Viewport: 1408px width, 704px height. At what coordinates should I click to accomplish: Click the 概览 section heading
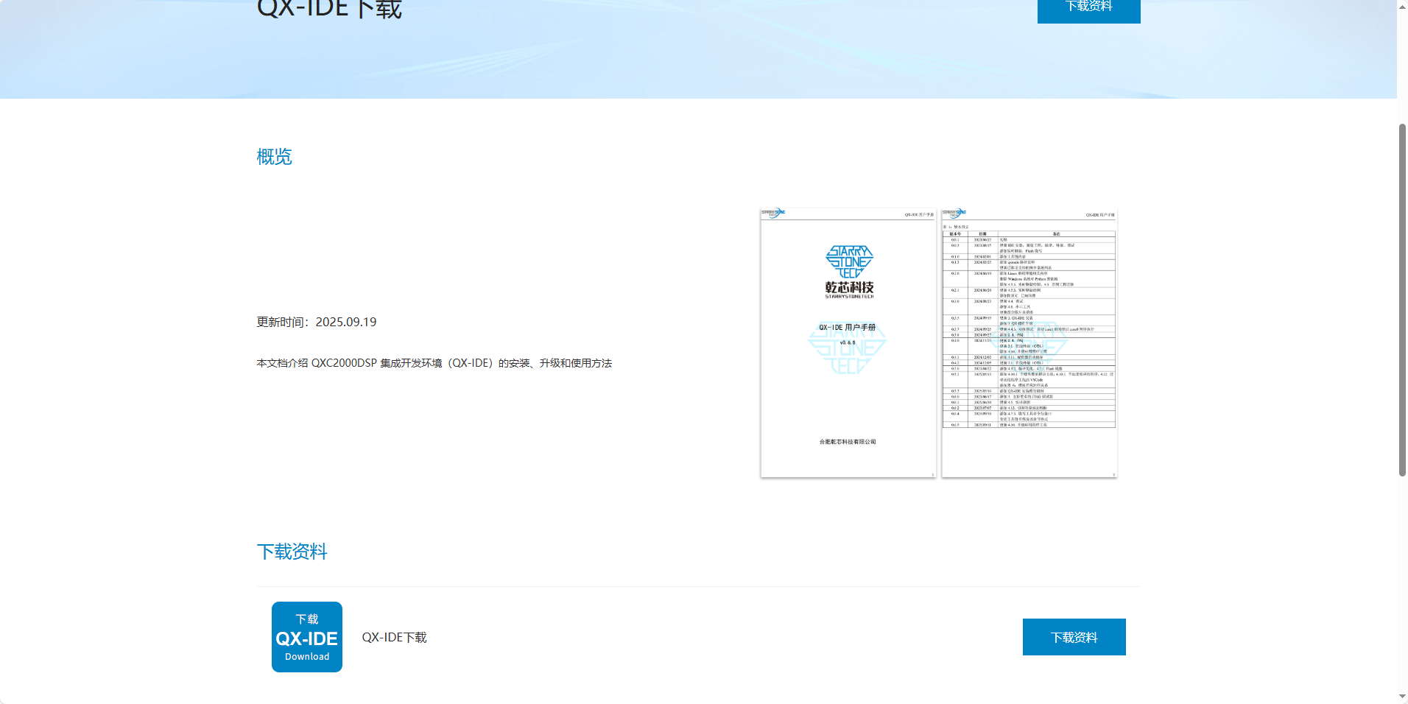(x=275, y=157)
